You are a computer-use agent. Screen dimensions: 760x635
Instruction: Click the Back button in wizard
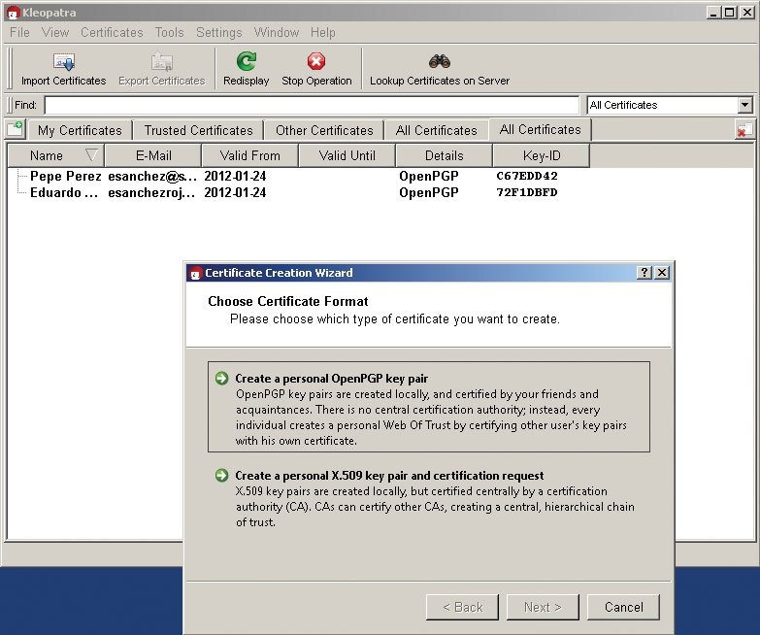coord(462,607)
